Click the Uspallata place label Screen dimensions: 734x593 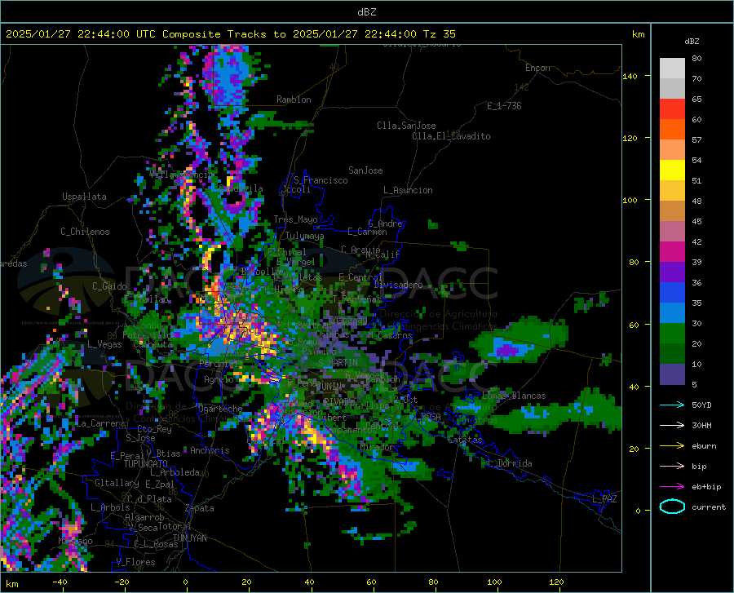[84, 197]
